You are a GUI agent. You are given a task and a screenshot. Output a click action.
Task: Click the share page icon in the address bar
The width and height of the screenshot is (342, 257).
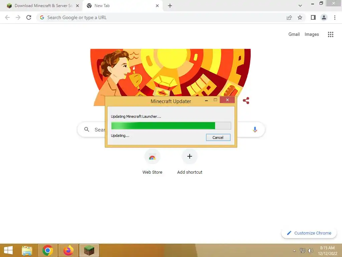click(x=289, y=17)
